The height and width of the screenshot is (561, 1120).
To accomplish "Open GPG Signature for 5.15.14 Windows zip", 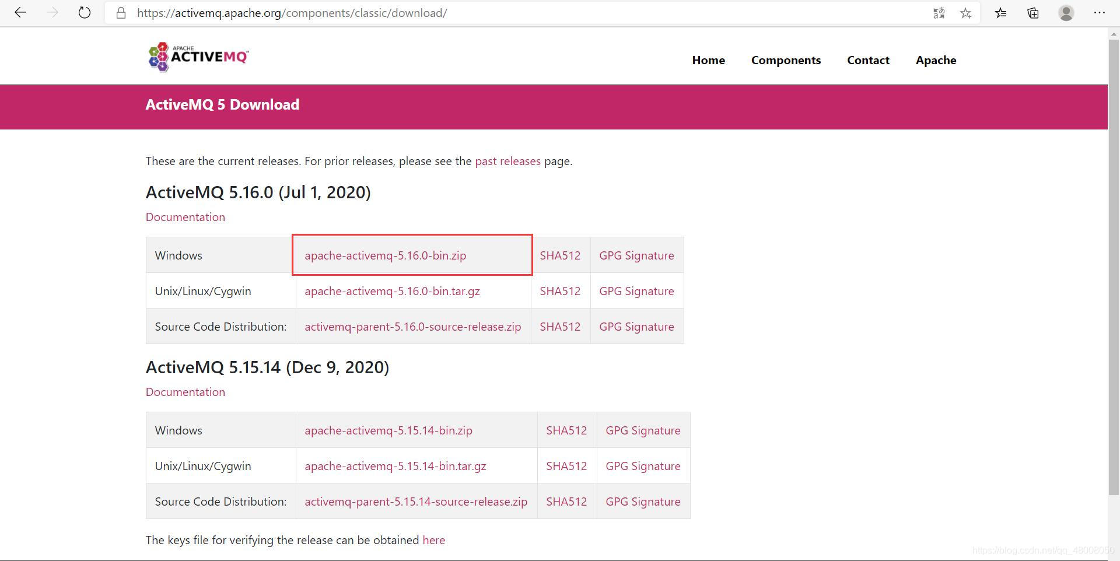I will 643,430.
